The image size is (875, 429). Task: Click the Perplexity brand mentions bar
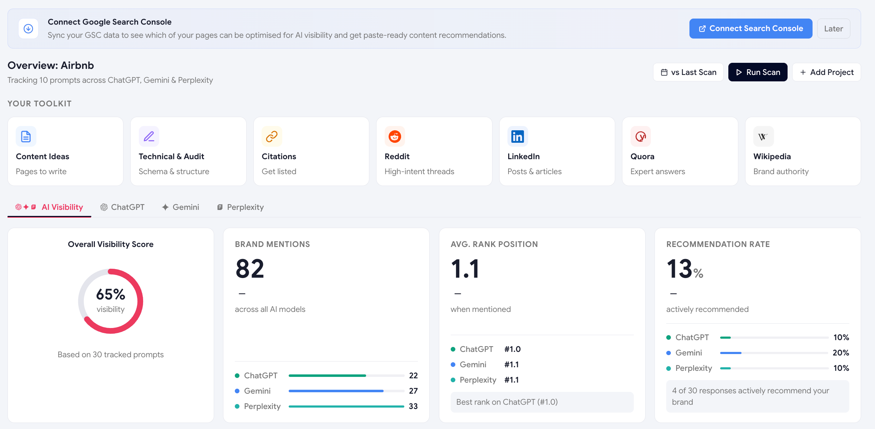[x=346, y=407]
